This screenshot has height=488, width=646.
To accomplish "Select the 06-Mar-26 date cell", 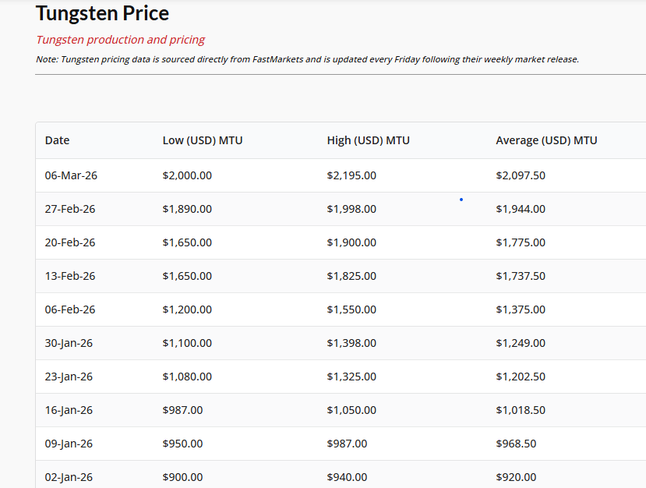I will (71, 175).
